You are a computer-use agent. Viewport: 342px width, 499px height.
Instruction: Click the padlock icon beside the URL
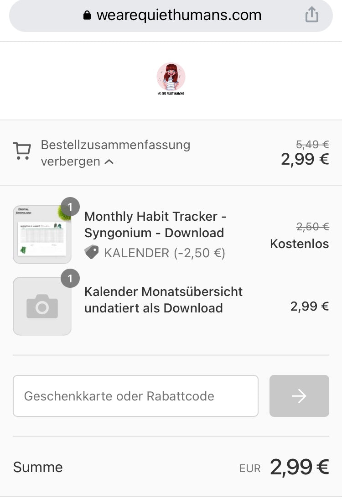[x=87, y=16]
